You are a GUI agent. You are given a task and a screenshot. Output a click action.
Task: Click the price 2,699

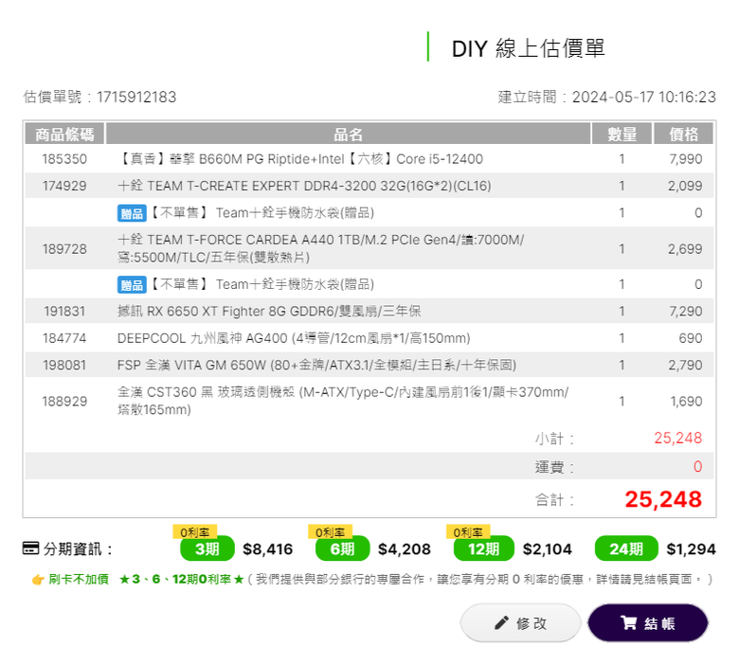click(x=685, y=249)
